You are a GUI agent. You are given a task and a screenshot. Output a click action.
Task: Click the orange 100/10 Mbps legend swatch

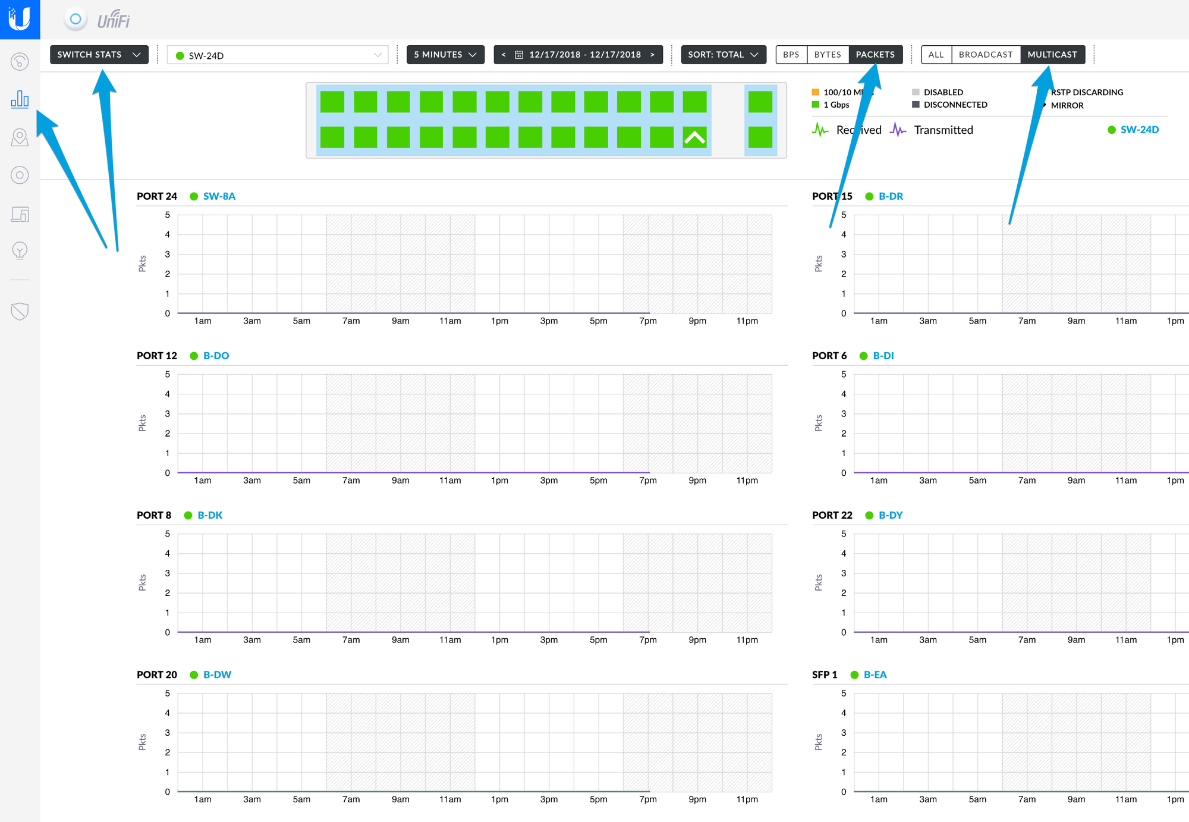click(816, 92)
